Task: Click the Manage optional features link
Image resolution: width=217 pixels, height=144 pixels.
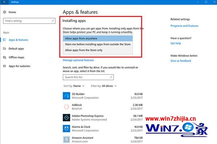Action: (78, 60)
